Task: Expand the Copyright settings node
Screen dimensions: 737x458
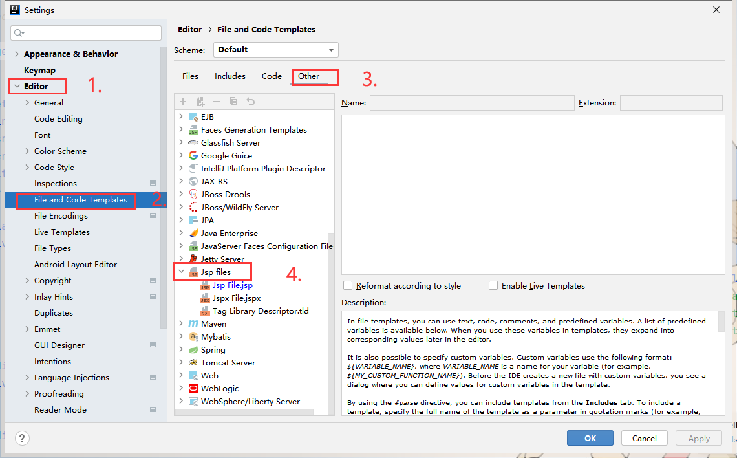Action: pyautogui.click(x=27, y=281)
